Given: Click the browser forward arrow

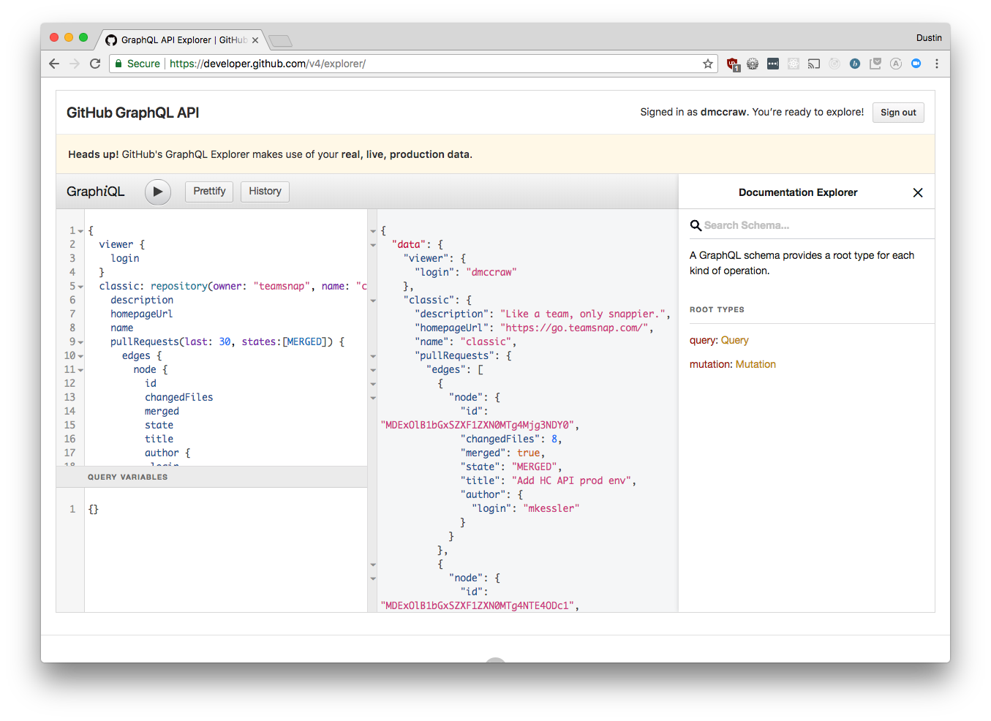Looking at the screenshot, I should pyautogui.click(x=75, y=64).
